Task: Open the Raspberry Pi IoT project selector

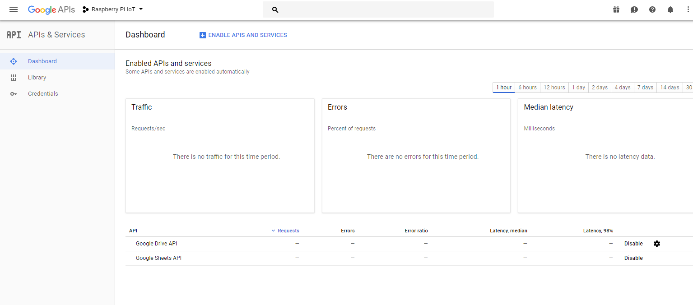Action: 113,9
